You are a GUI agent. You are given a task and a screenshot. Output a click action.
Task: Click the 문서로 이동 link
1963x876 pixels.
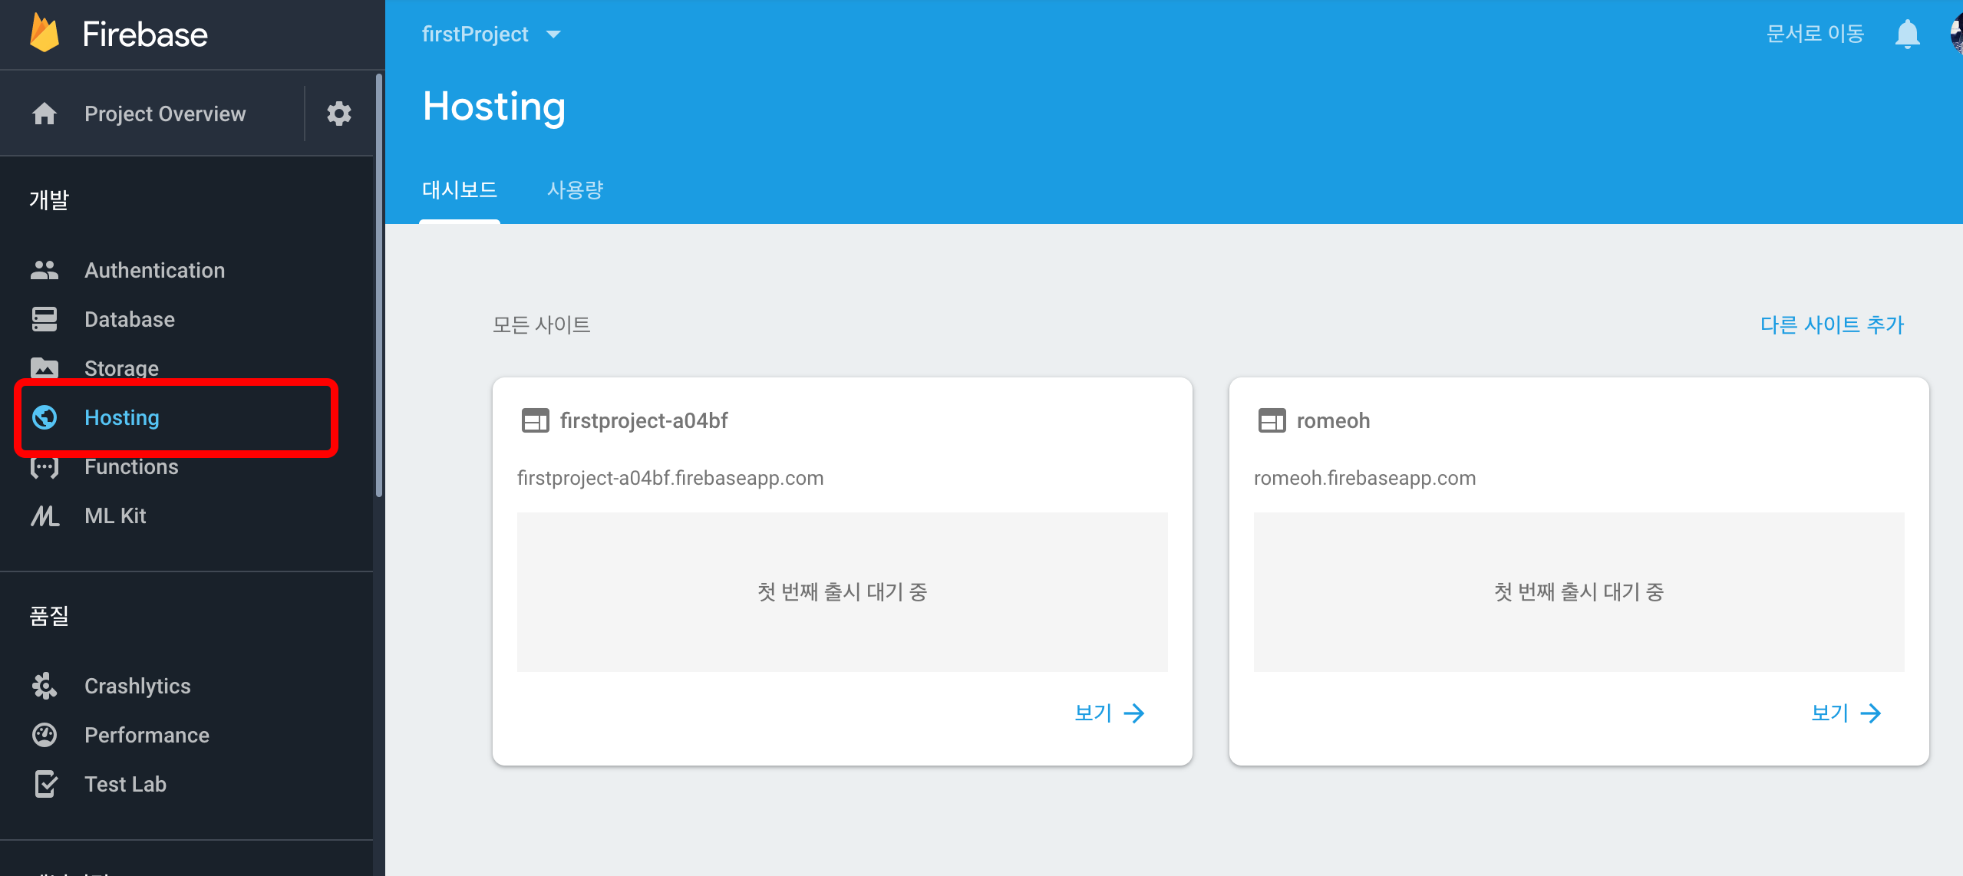point(1815,34)
